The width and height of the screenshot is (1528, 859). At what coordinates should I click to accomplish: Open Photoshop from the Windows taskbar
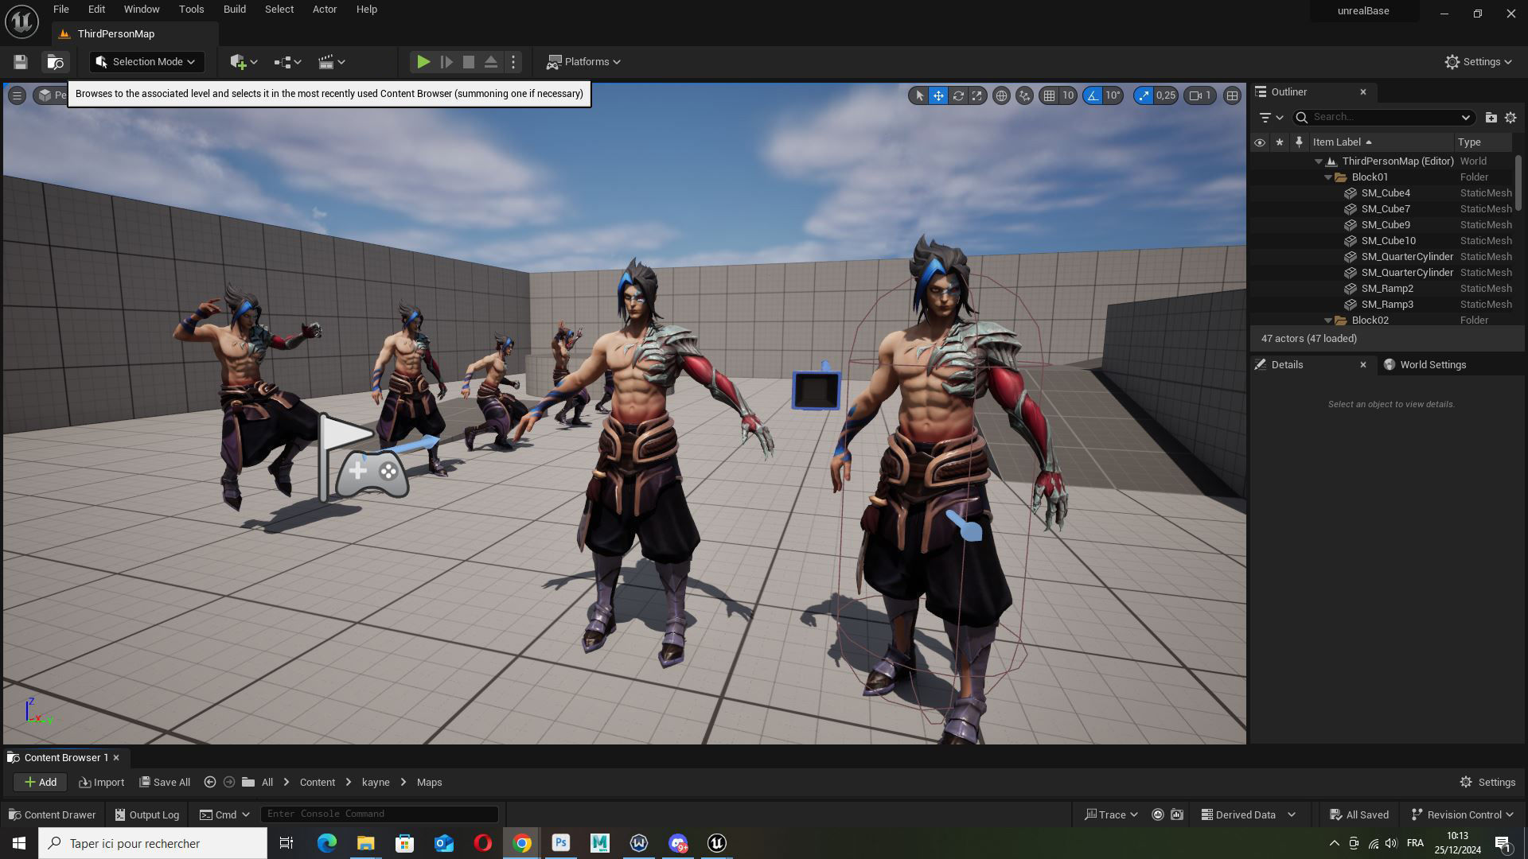point(561,843)
